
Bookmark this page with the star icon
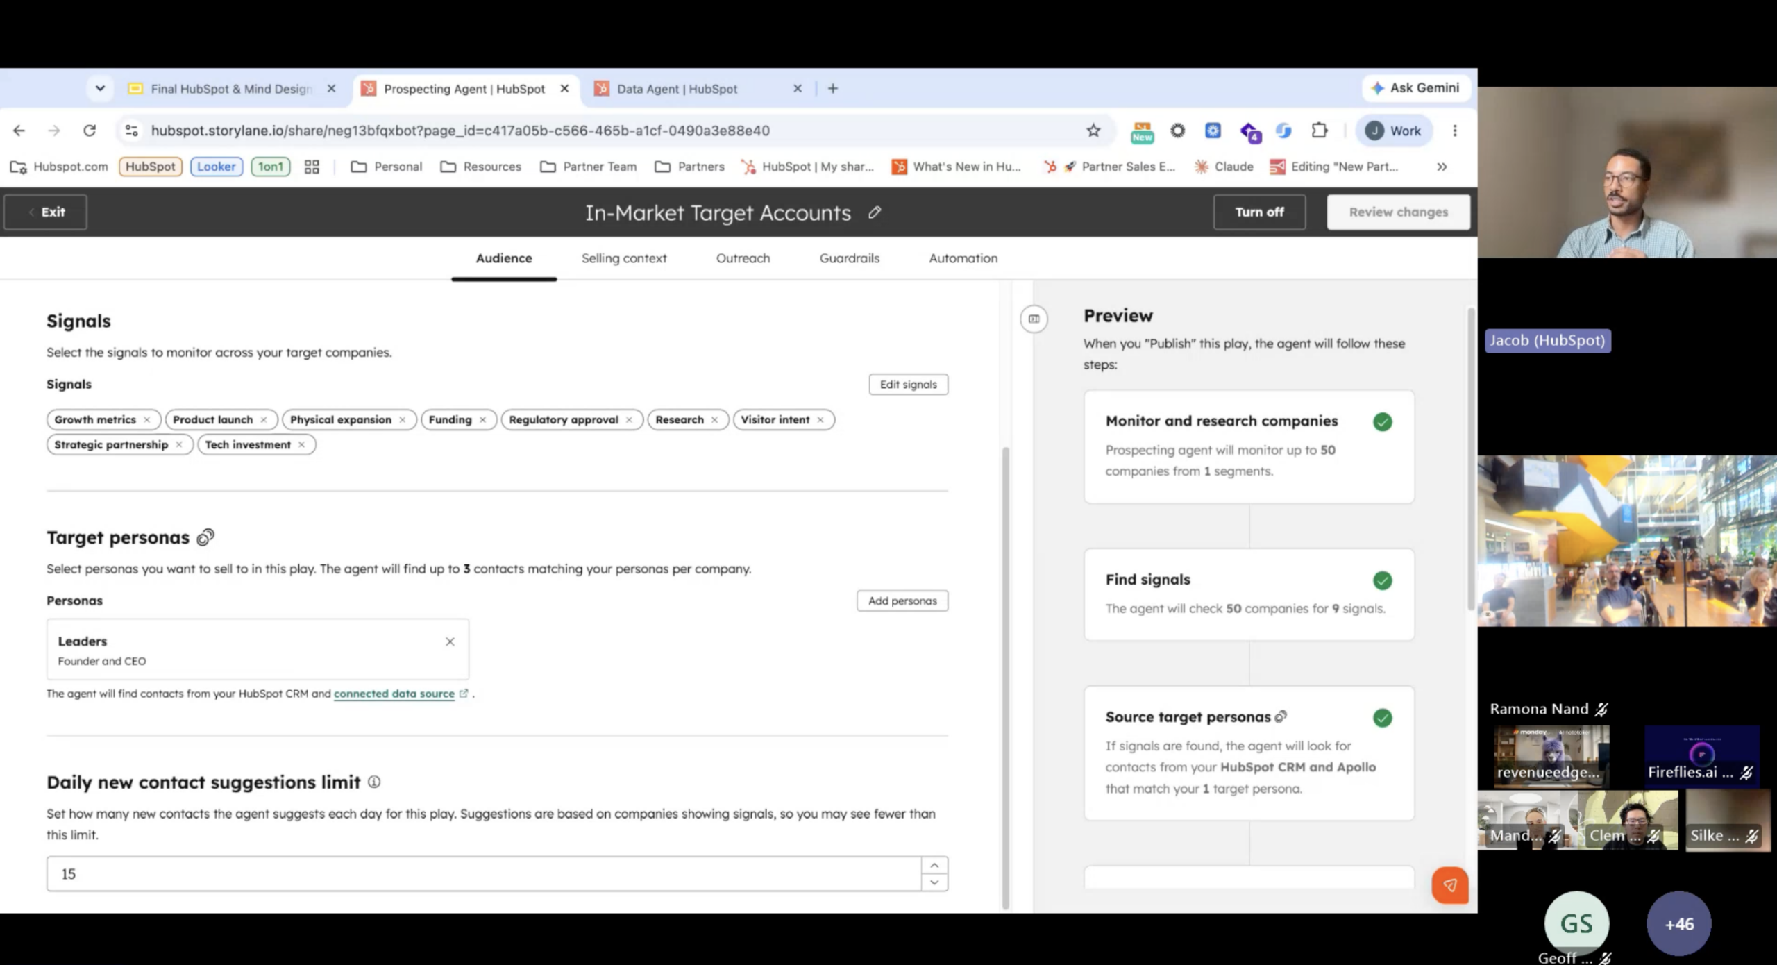[1093, 131]
